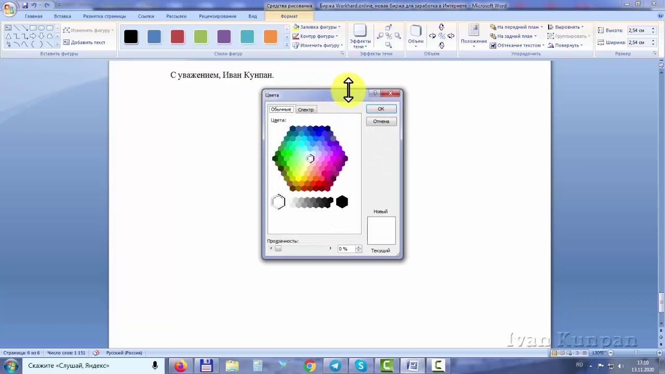The image size is (665, 374).
Task: Open the Shape Fill (Заливка фигуры) dropdown
Action: (x=316, y=27)
